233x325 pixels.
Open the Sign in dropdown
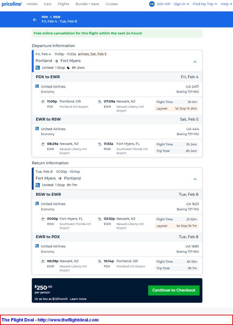(181, 4)
